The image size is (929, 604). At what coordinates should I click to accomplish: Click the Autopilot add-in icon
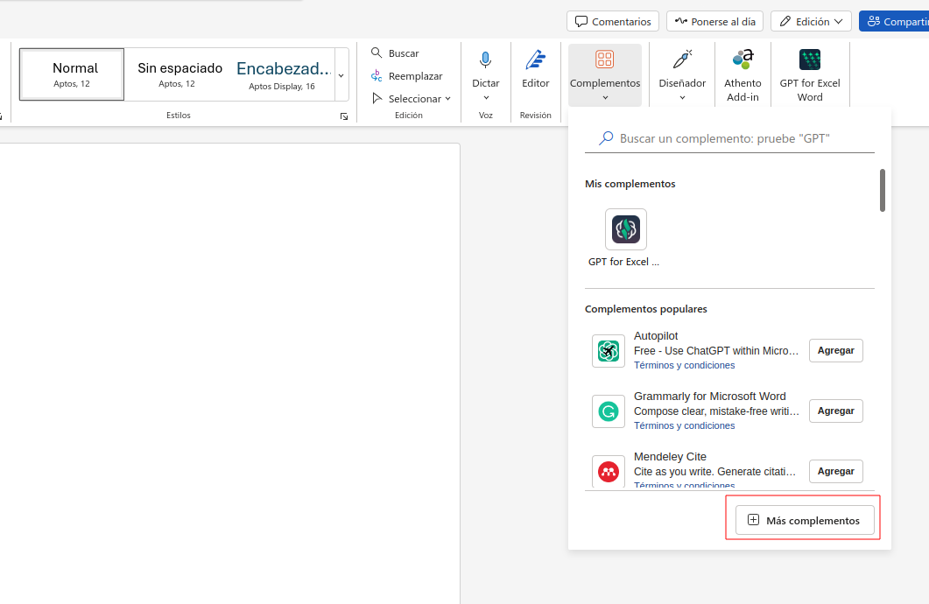tap(608, 351)
